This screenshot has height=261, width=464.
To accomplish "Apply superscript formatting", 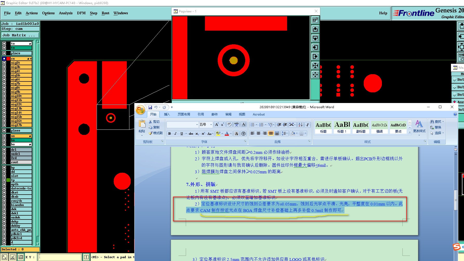I will pos(203,134).
